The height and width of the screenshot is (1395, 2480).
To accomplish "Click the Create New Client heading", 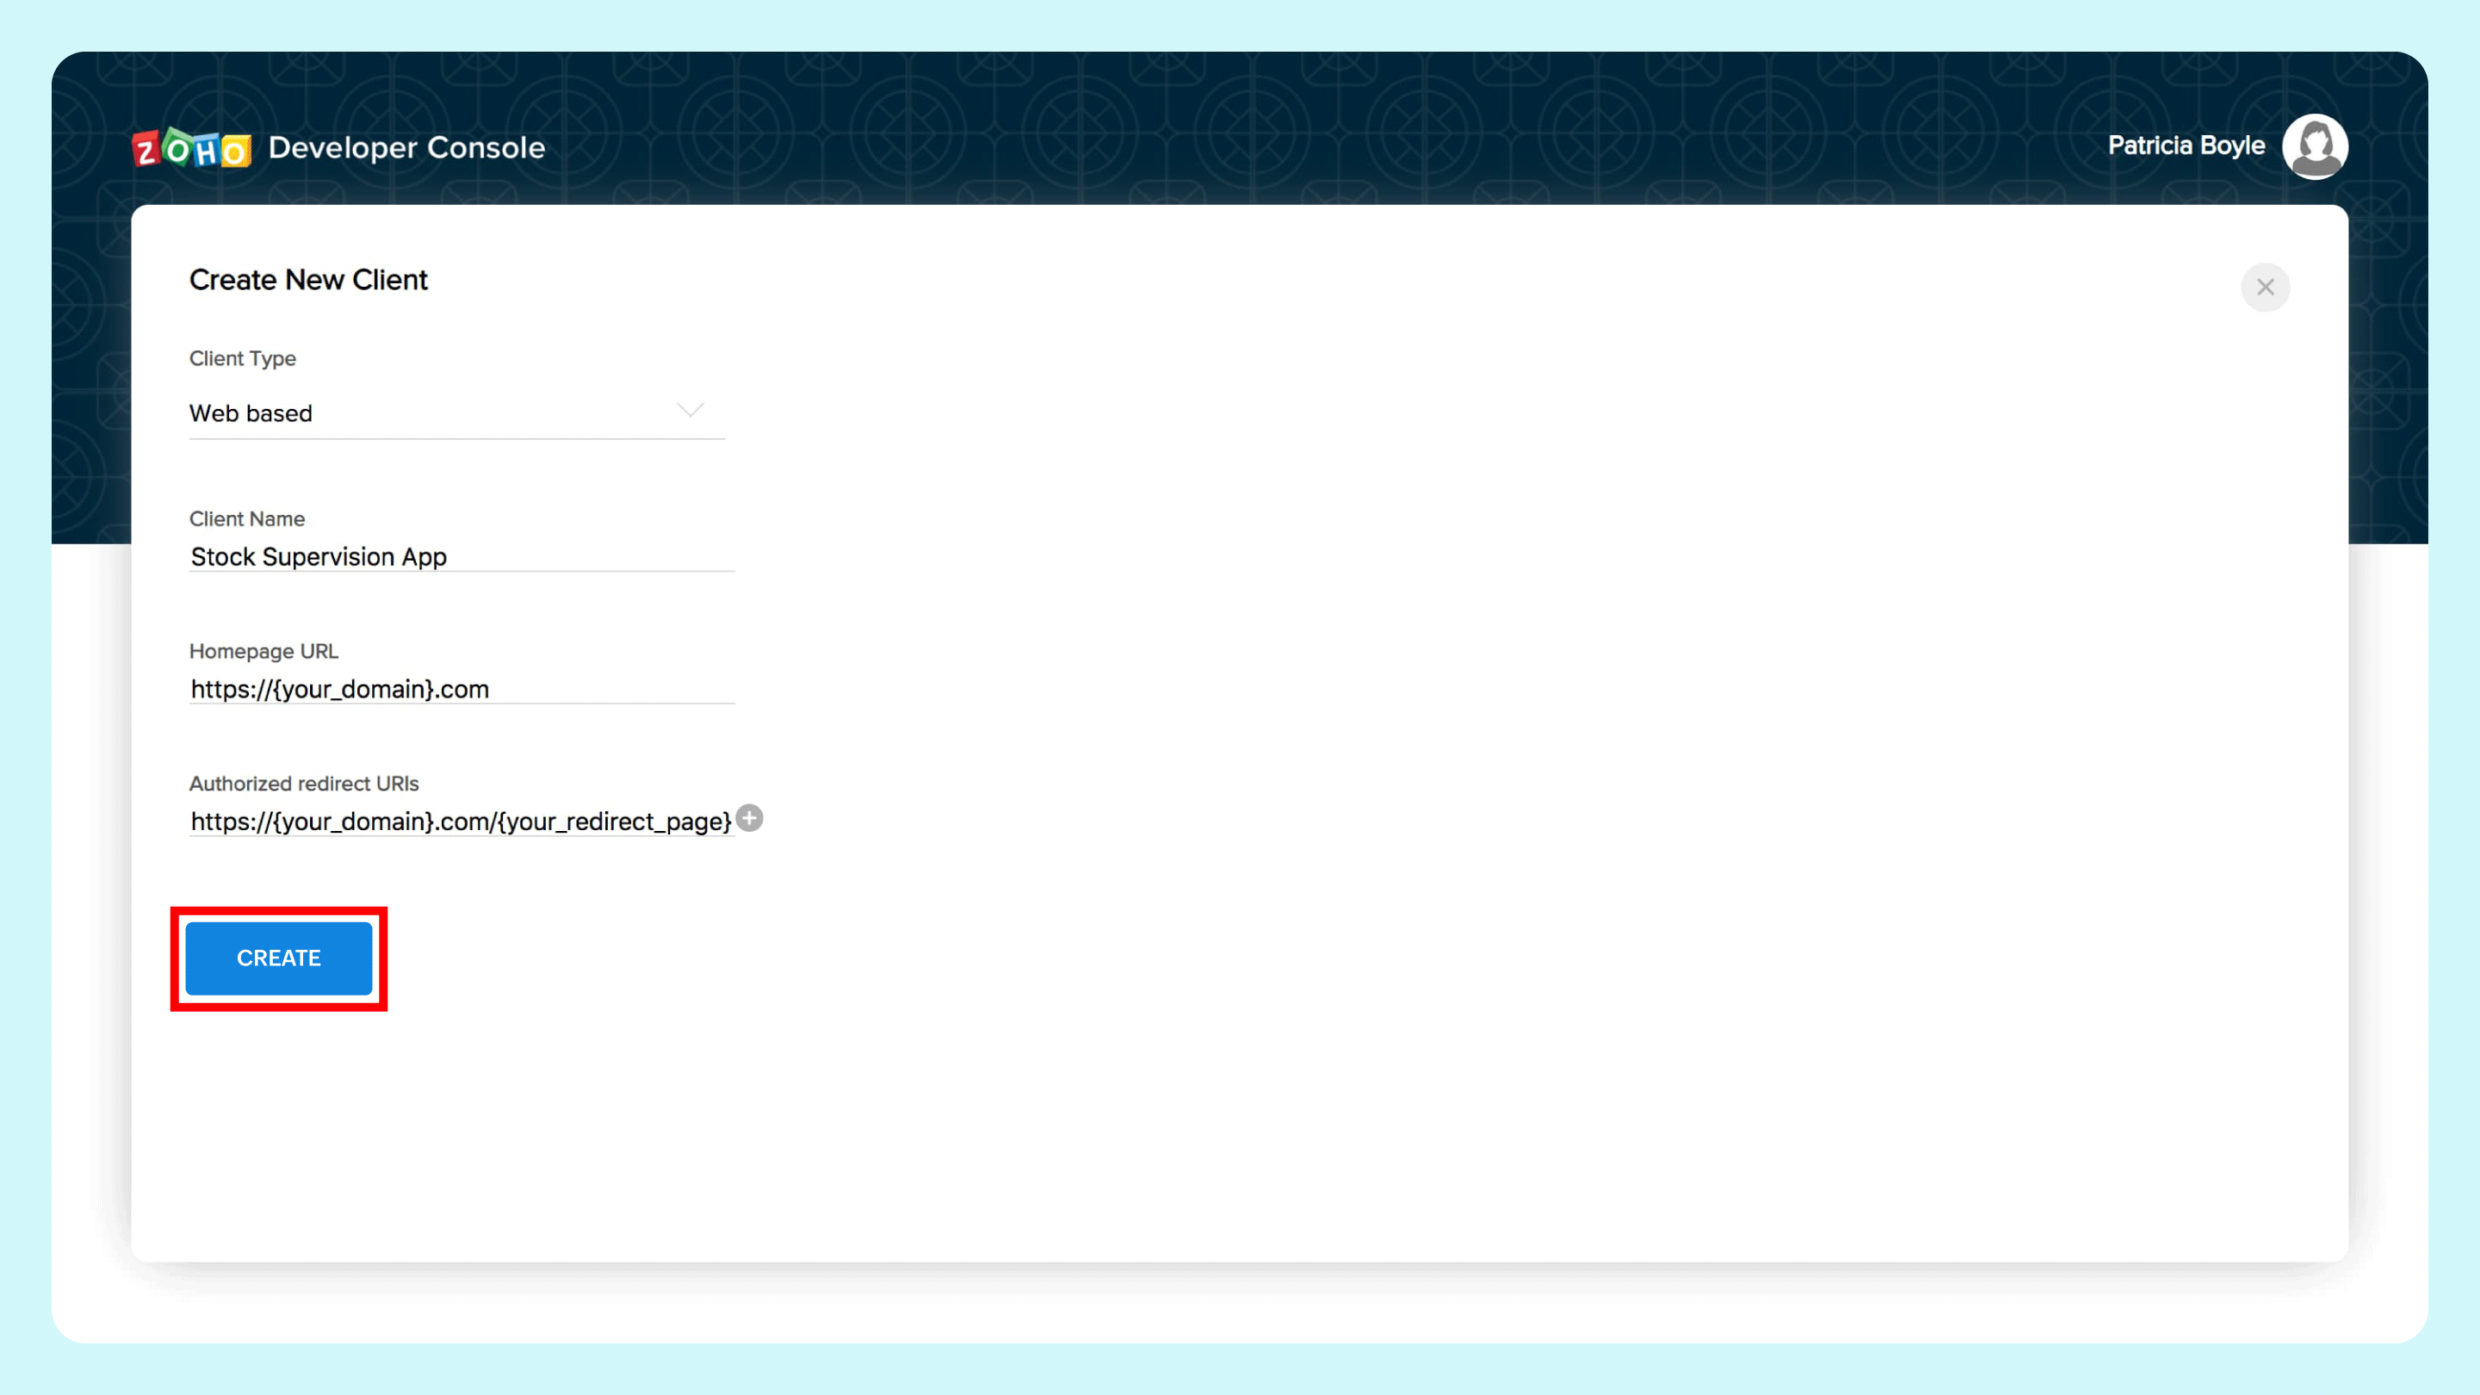I will click(308, 279).
